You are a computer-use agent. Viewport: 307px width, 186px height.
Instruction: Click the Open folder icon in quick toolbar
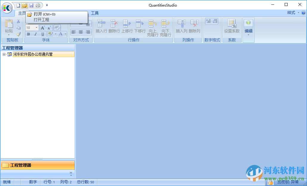pos(24,5)
